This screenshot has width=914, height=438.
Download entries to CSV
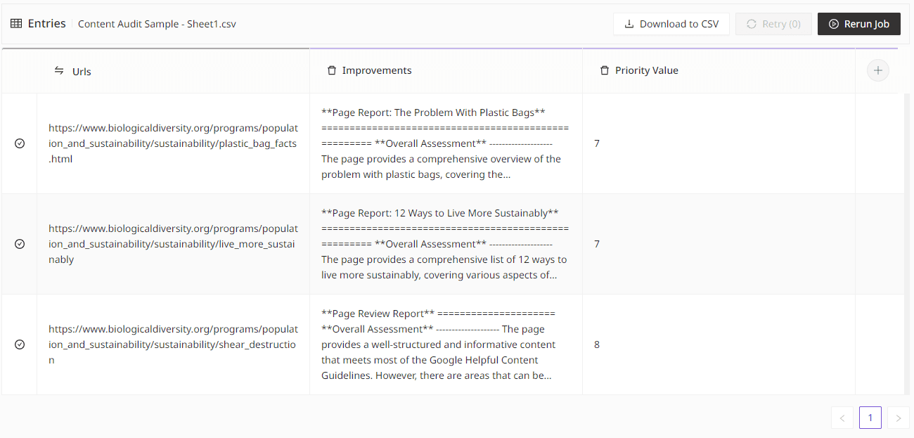671,24
